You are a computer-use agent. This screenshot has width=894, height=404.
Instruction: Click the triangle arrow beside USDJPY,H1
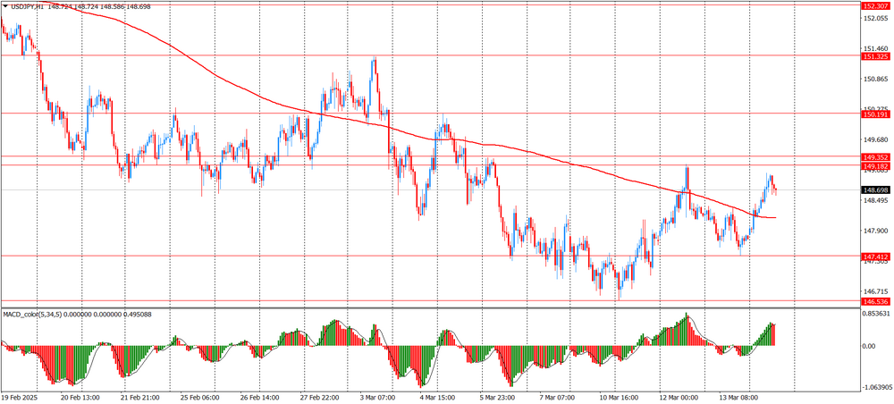5,6
